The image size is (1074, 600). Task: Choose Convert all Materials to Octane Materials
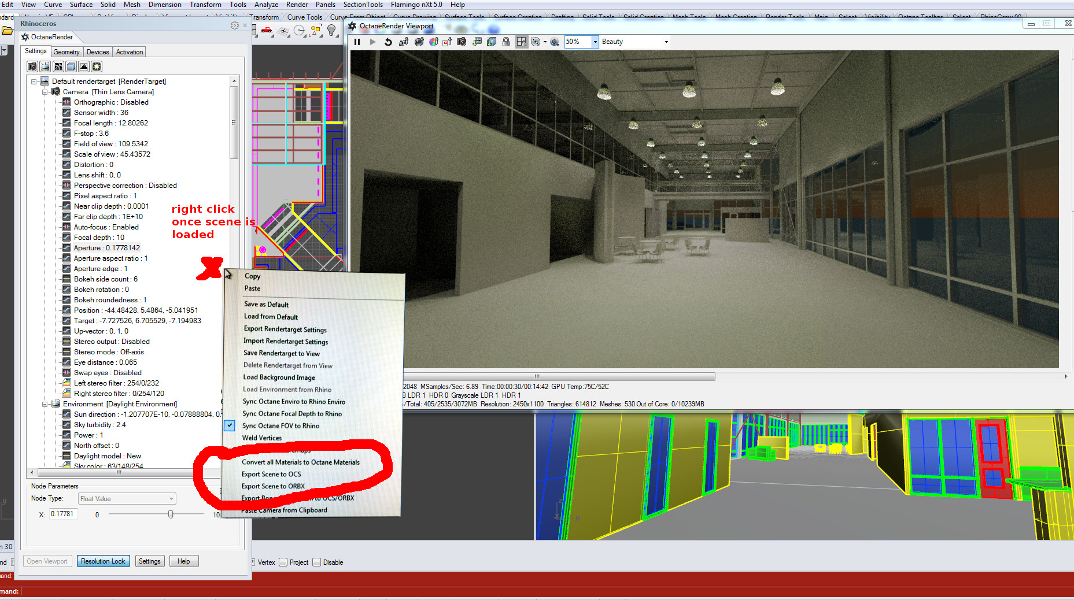pos(301,462)
